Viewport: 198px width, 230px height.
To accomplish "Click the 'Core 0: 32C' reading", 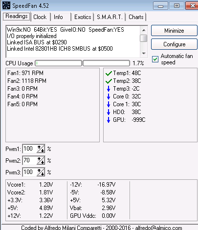I will tap(127, 96).
